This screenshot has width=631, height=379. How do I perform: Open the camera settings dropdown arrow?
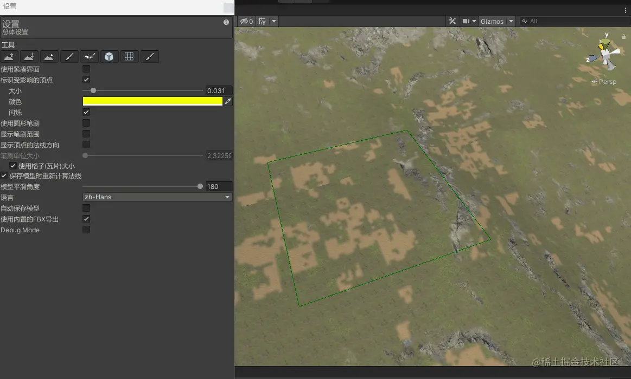point(474,21)
